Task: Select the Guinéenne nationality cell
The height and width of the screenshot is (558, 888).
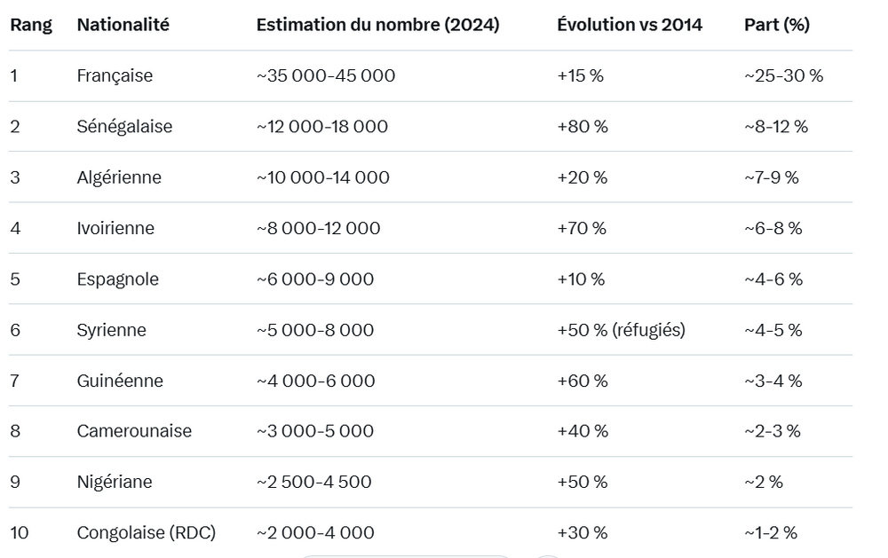Action: pyautogui.click(x=119, y=381)
